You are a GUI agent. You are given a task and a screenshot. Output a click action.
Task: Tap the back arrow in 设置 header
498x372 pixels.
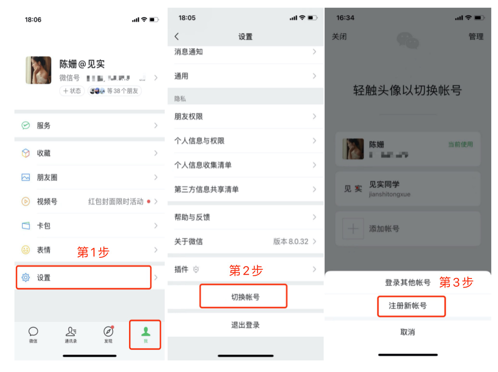click(177, 37)
